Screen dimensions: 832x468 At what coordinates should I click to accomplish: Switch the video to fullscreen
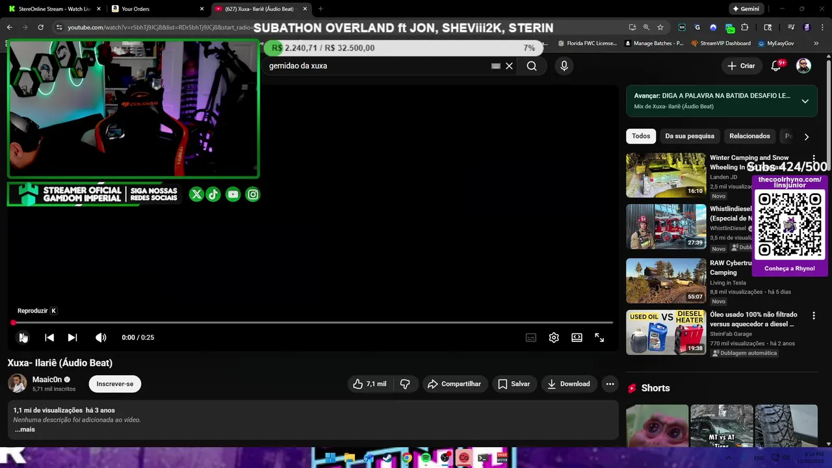(x=599, y=337)
